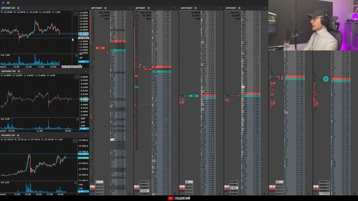
Task: Open settings gear of BTCUSDT 5M chart
Action: pyautogui.click(x=18, y=135)
